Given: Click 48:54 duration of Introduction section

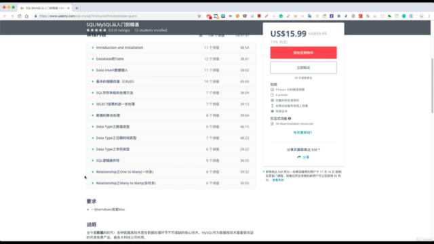Looking at the screenshot, I should point(245,47).
